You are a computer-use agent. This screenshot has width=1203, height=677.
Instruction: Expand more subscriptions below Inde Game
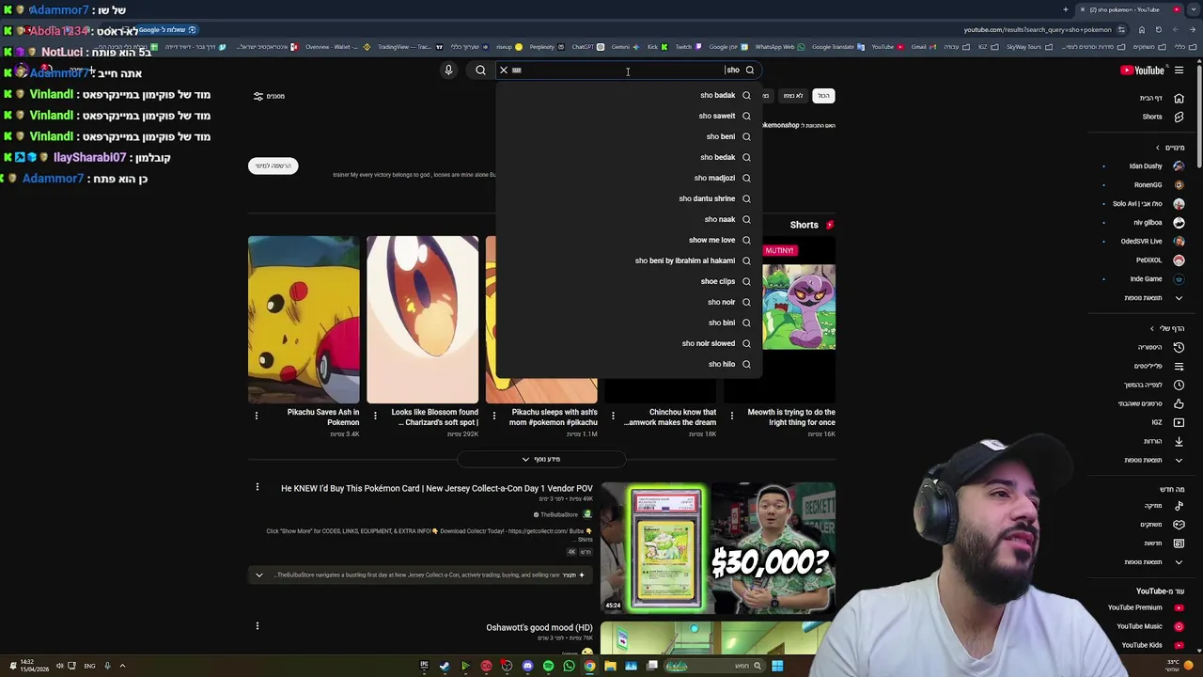coord(1154,298)
